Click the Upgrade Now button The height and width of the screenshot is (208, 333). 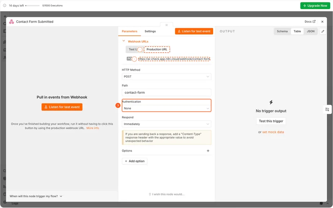[x=315, y=6]
